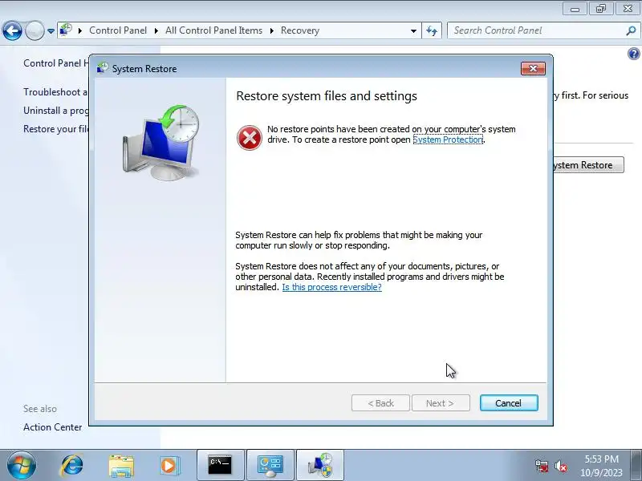
Task: Minimize the Control Panel window
Action: tap(575, 8)
